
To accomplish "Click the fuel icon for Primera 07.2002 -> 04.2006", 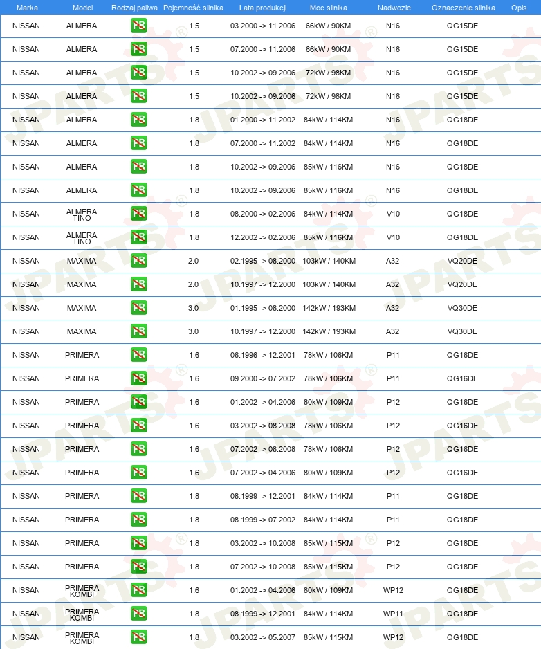I will (138, 473).
